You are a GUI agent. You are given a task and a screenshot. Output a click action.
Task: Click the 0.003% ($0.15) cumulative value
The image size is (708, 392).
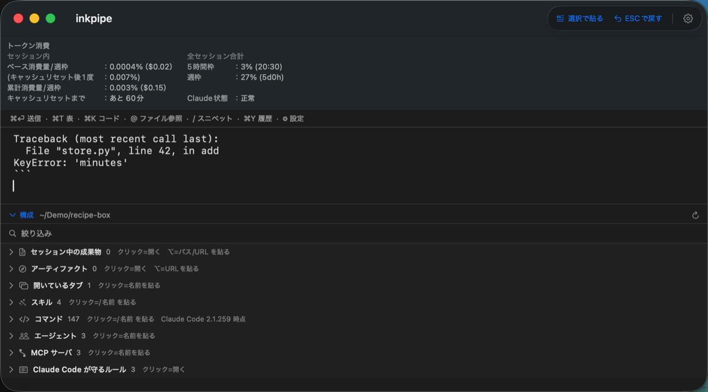(x=138, y=87)
